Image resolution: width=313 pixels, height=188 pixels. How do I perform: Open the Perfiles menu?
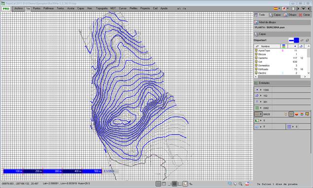coord(134,8)
